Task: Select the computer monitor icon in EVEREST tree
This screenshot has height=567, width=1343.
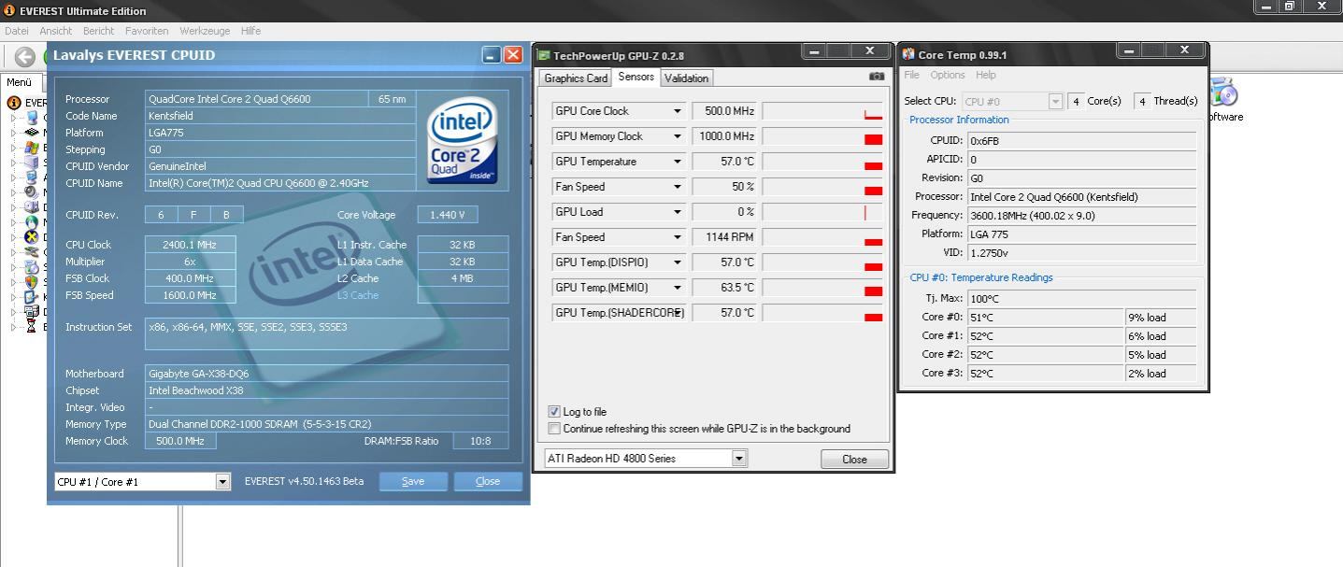Action: pyautogui.click(x=32, y=118)
